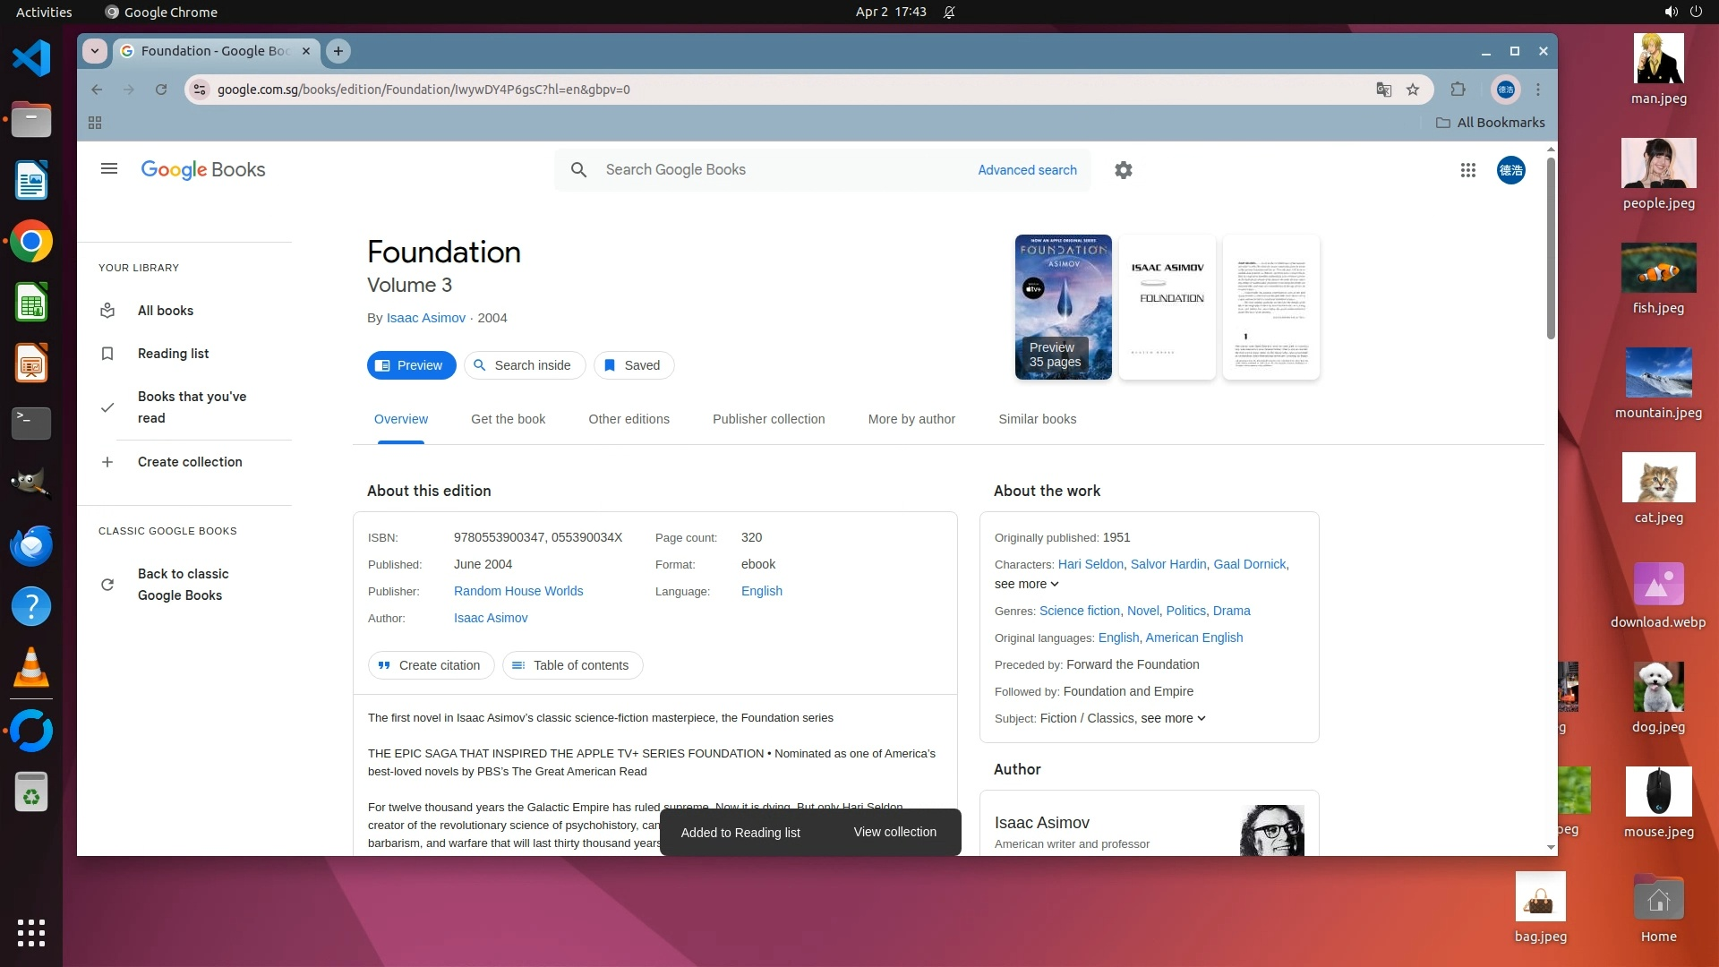Switch to the Get the book tab
This screenshot has height=967, width=1719.
(x=508, y=419)
